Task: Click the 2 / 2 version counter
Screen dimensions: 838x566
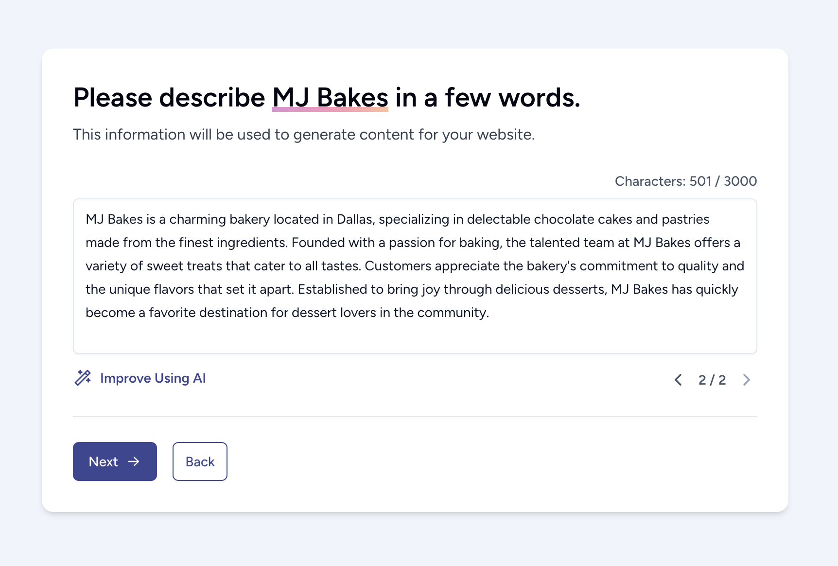Action: point(712,380)
